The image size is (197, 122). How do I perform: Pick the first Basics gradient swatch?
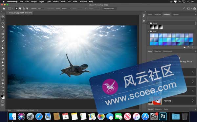click(152, 27)
